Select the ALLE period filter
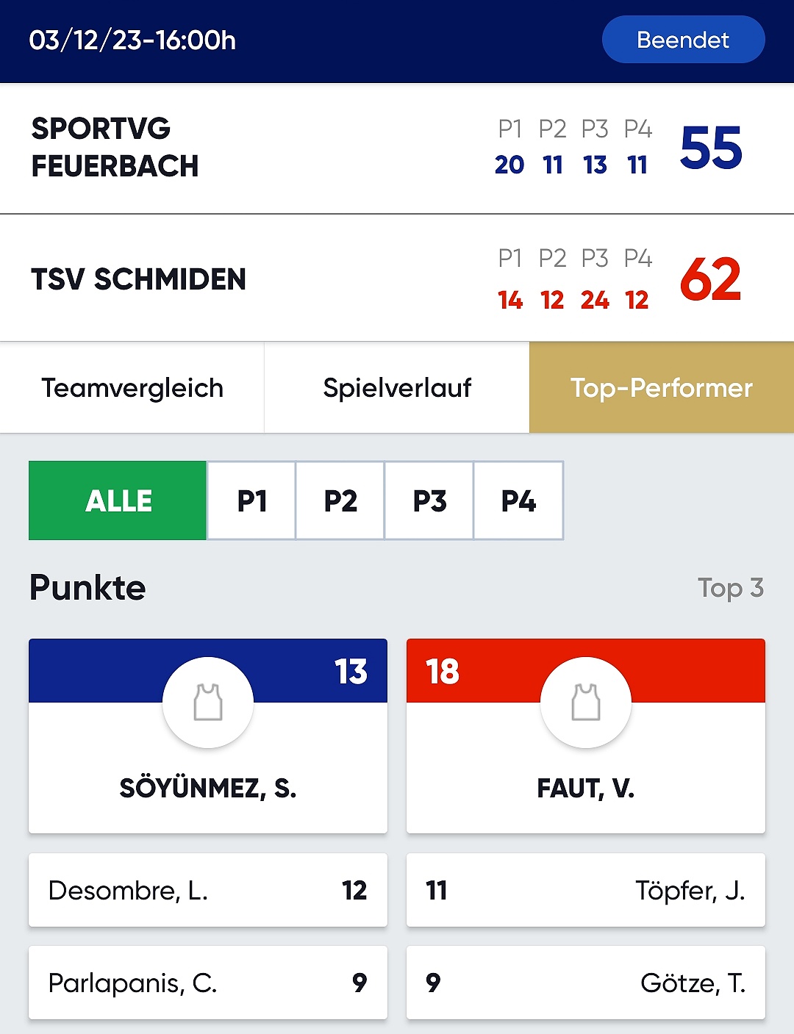794x1034 pixels. click(x=118, y=500)
